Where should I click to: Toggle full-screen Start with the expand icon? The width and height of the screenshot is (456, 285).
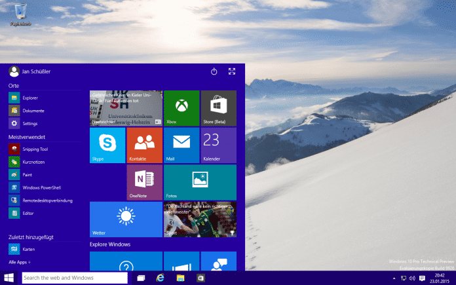pyautogui.click(x=231, y=71)
